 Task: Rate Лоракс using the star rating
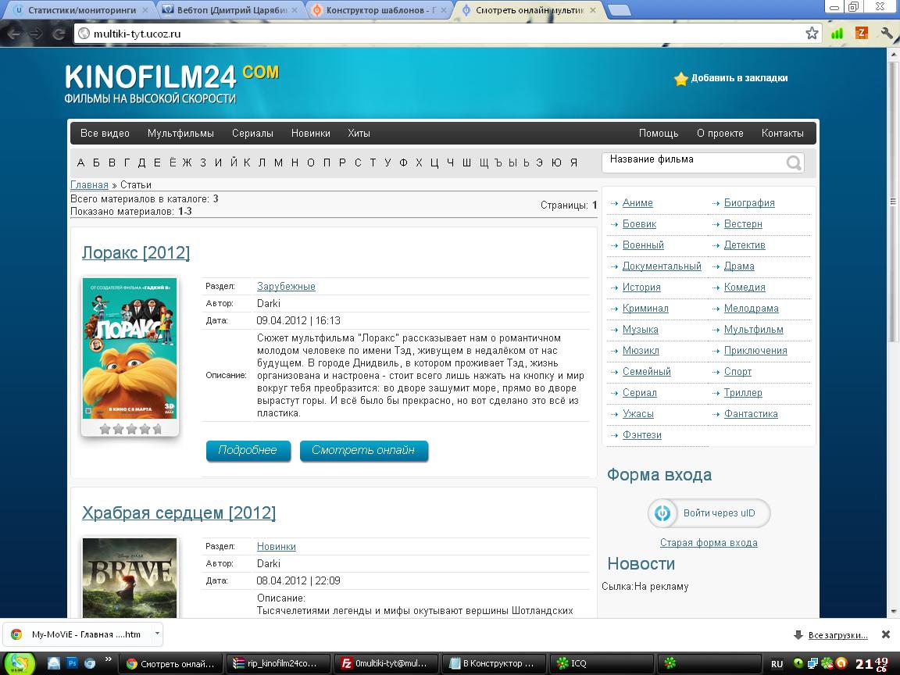130,429
